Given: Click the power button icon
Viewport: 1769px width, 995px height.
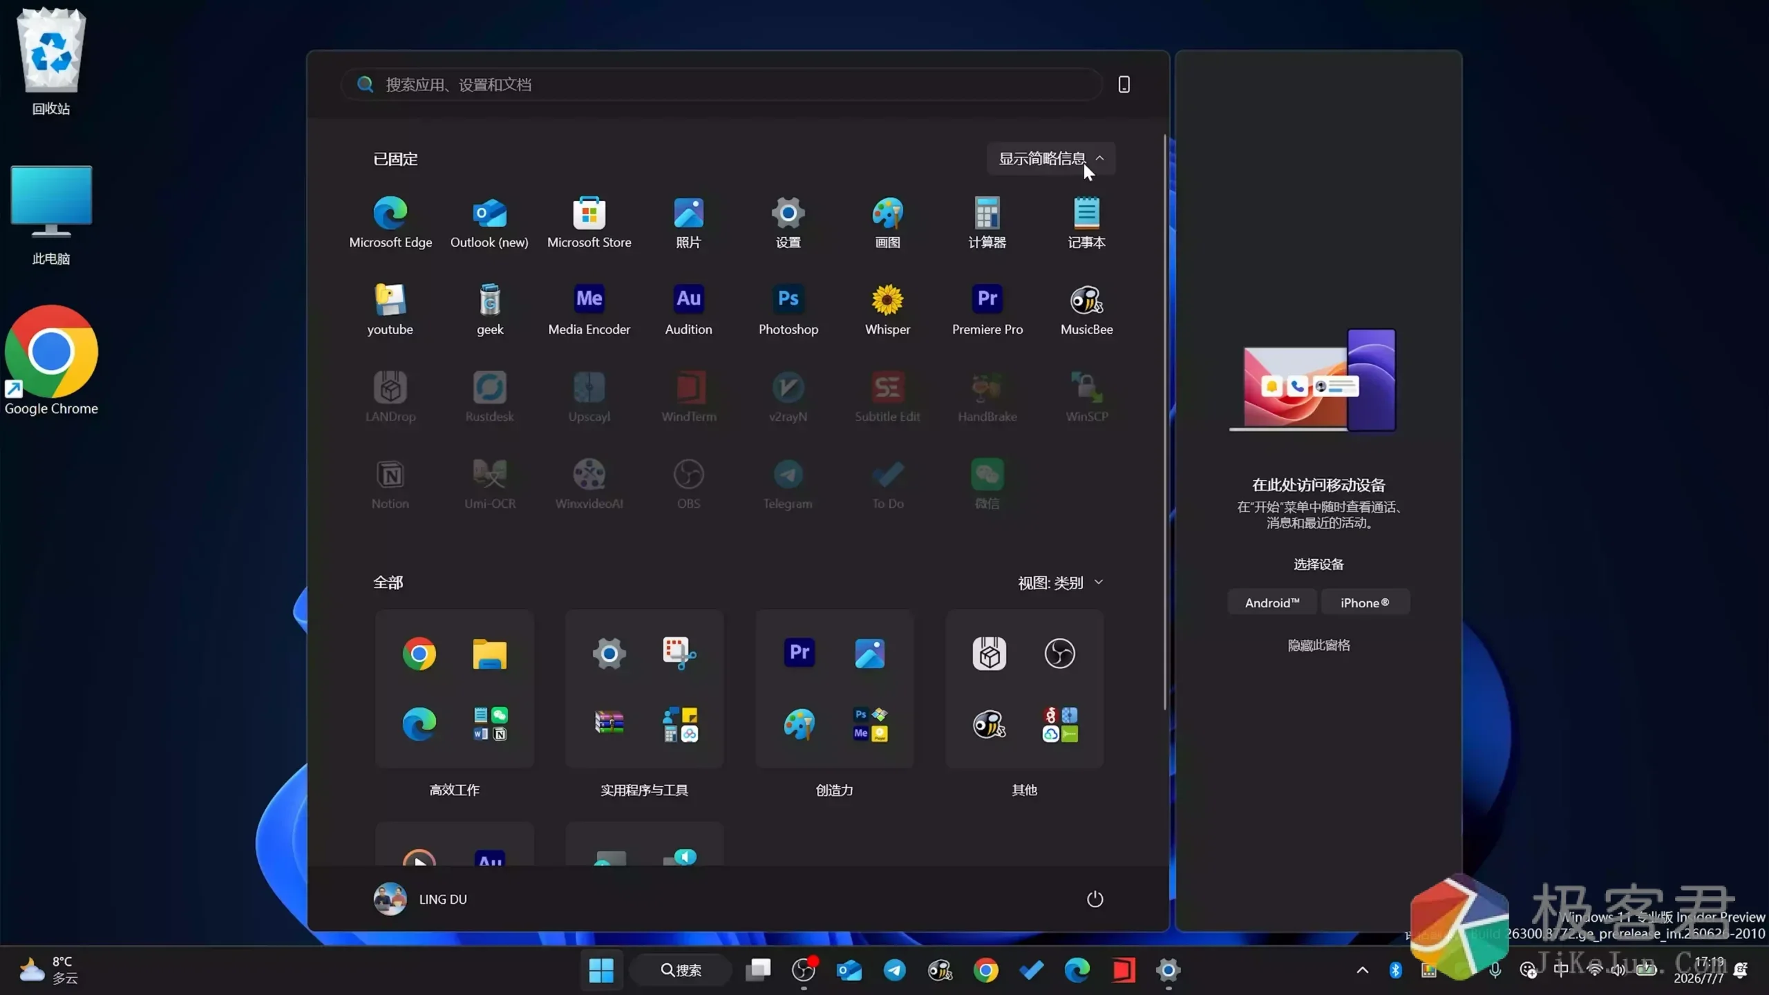Looking at the screenshot, I should [x=1095, y=899].
